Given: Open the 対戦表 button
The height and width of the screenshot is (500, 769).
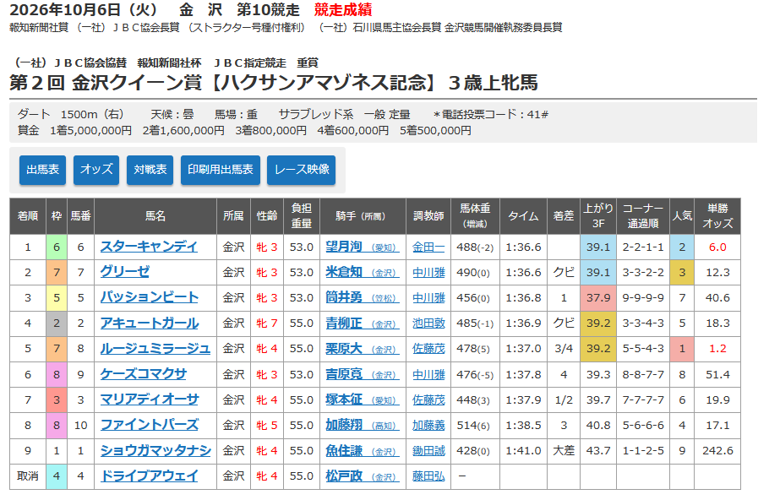Looking at the screenshot, I should [150, 170].
